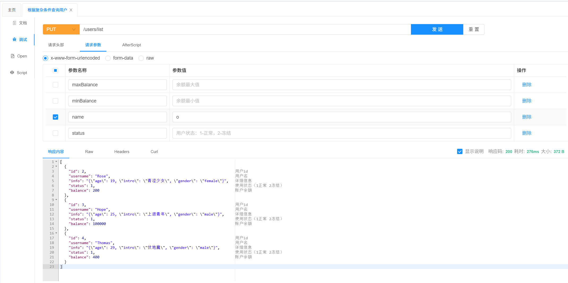
Task: Switch to the 请求头部 tab
Action: [x=55, y=45]
